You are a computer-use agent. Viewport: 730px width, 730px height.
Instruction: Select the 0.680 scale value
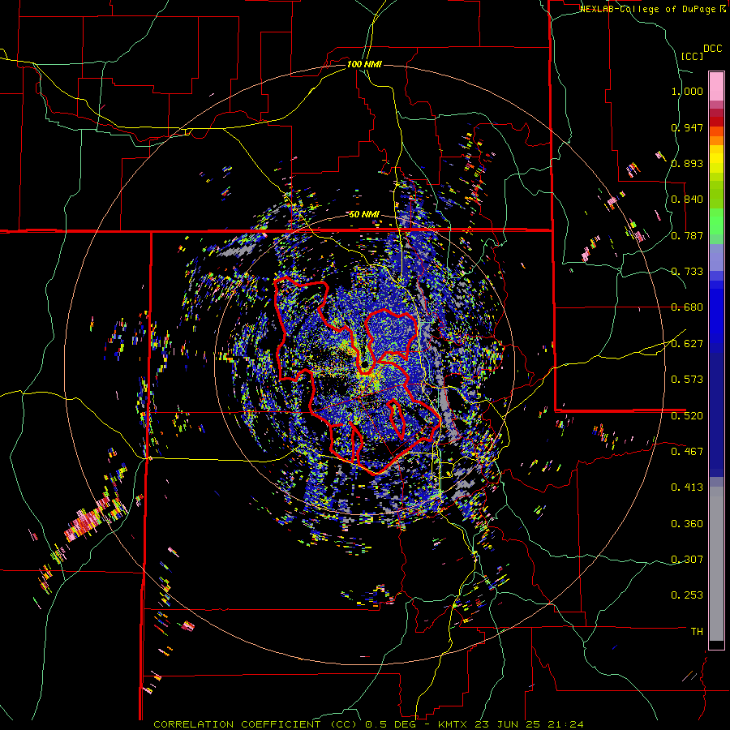point(687,307)
